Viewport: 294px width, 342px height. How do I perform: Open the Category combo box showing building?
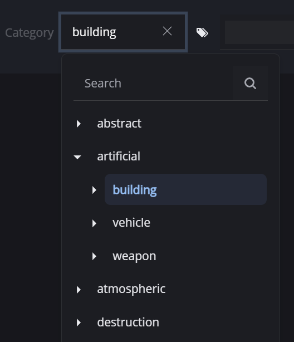coord(123,32)
